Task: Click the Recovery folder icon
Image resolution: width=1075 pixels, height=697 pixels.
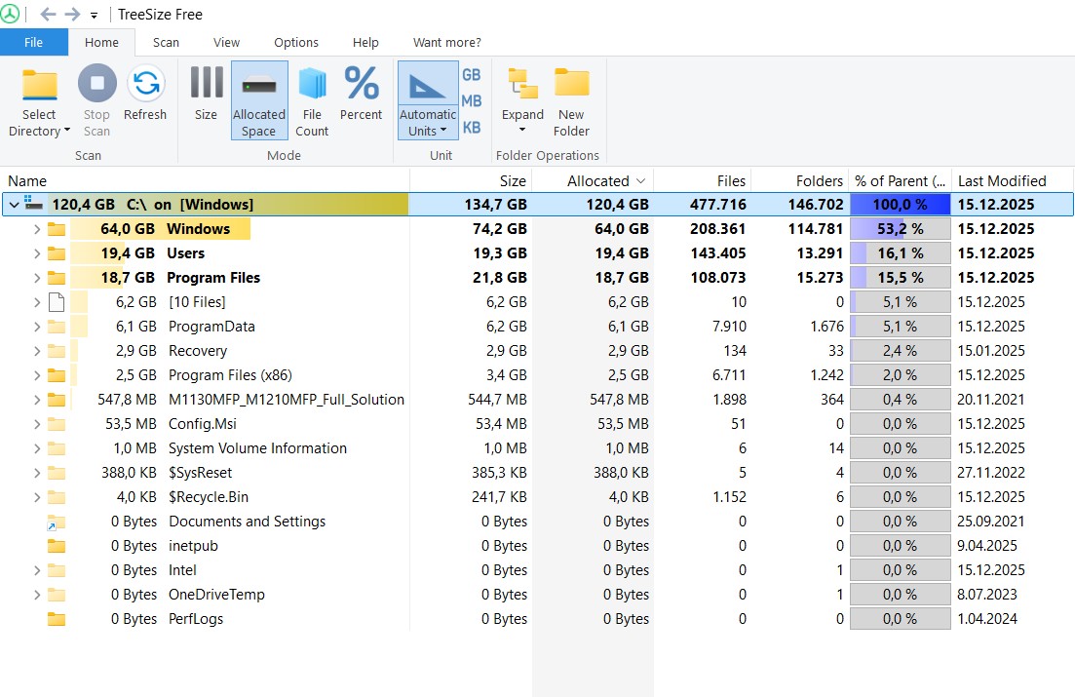Action: (57, 351)
